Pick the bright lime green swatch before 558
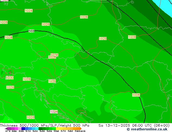Viewport: 172px width, 132px height. tap(54, 128)
